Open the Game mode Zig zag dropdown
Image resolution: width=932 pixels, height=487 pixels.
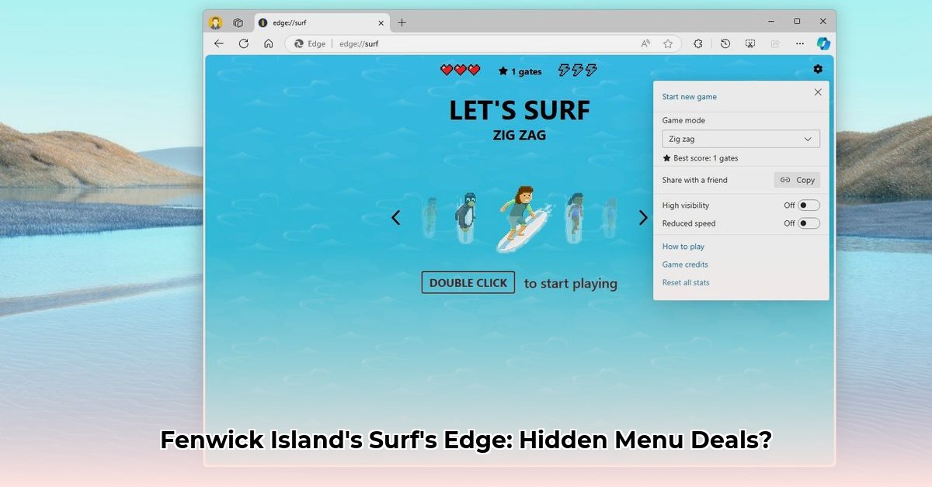(x=741, y=139)
